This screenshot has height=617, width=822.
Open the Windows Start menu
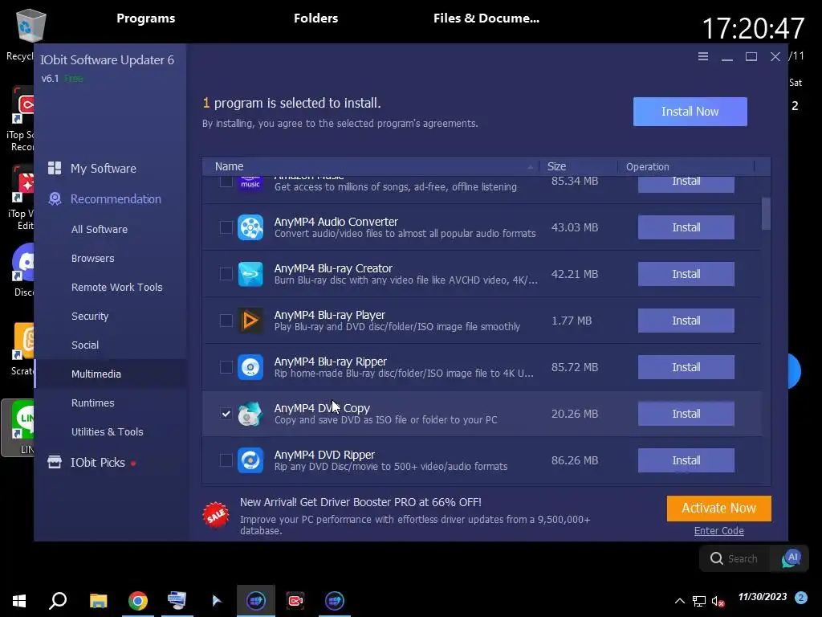(19, 601)
